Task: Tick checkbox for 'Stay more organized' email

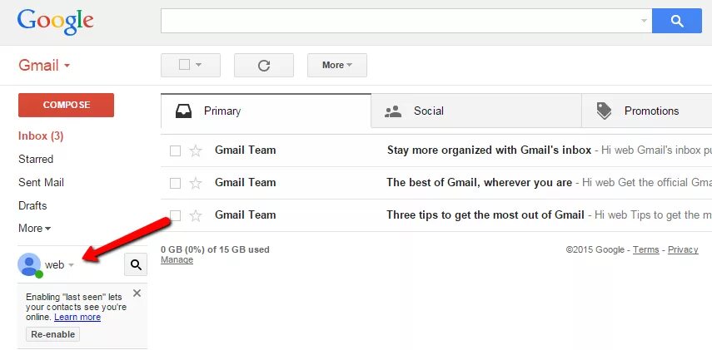Action: (175, 150)
